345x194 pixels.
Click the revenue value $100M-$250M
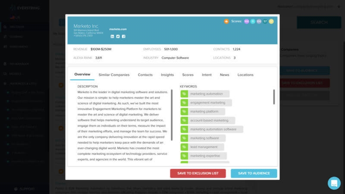101,49
